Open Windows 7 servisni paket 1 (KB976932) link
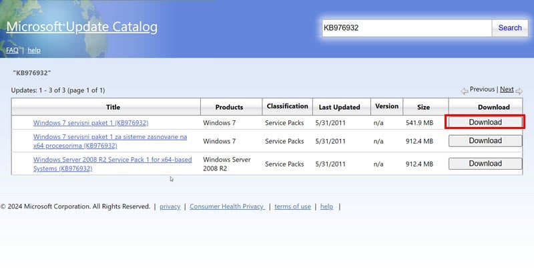 [x=91, y=123]
